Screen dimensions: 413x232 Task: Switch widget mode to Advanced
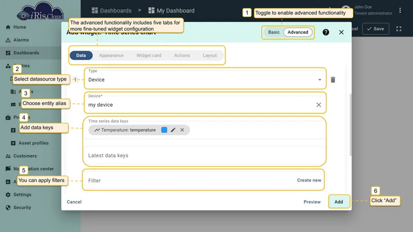[x=298, y=32]
